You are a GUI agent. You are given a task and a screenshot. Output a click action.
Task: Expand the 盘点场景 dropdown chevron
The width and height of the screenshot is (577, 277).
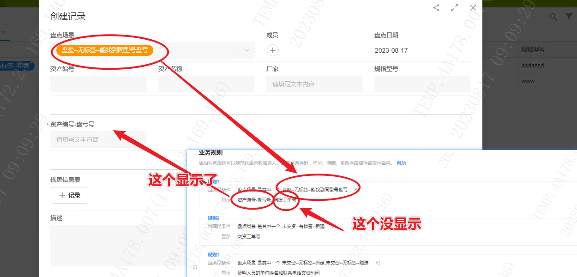pos(247,50)
